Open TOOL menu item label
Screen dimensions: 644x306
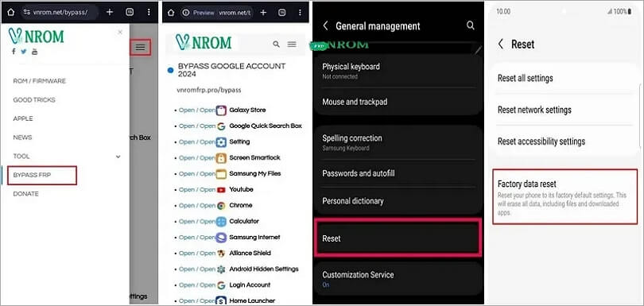pyautogui.click(x=21, y=157)
